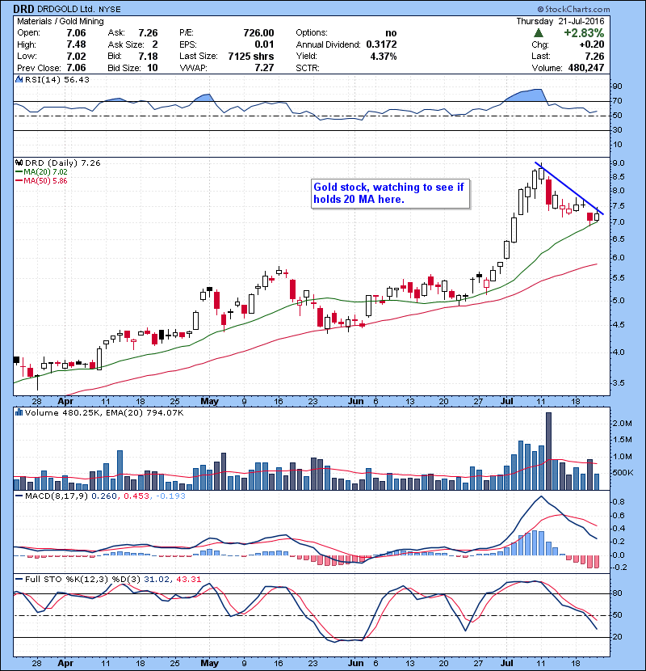The width and height of the screenshot is (646, 671).
Task: Click the Thursday 21-Jul-2016 date
Action: (x=560, y=21)
